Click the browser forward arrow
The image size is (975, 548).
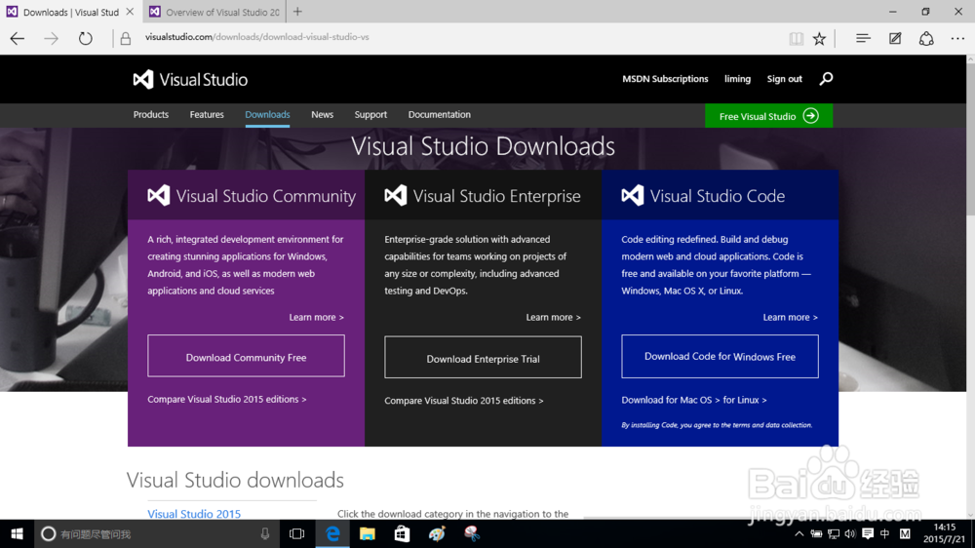[x=51, y=39]
